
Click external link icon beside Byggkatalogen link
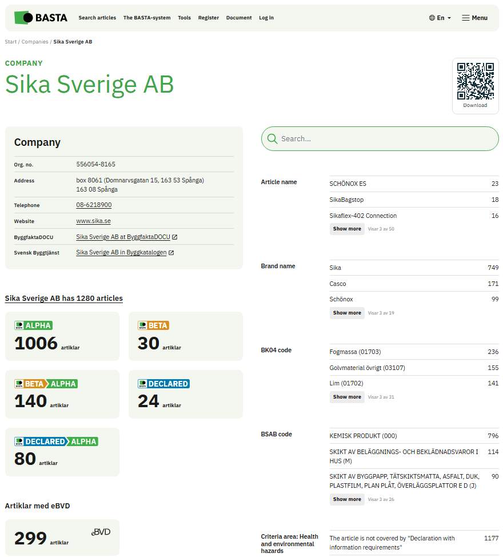point(171,253)
